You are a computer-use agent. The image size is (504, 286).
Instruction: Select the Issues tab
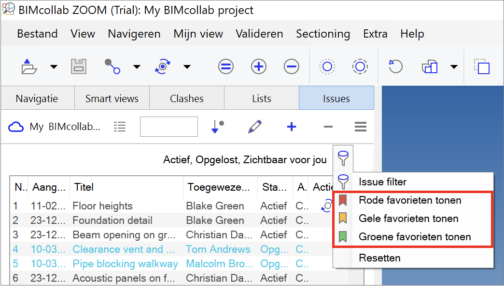(x=336, y=98)
